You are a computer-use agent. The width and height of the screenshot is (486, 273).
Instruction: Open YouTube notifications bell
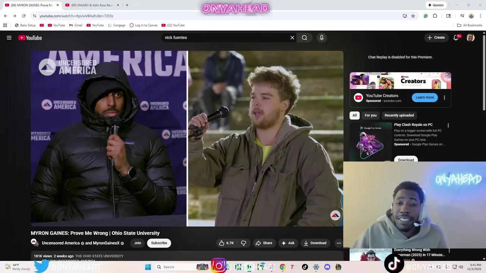pos(456,38)
